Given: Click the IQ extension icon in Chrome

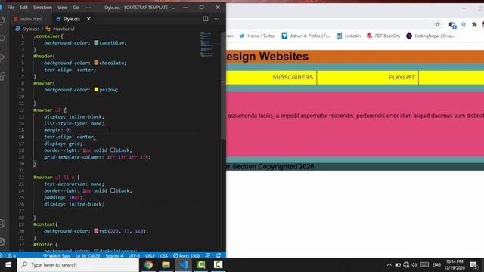Looking at the screenshot, I should point(463,24).
